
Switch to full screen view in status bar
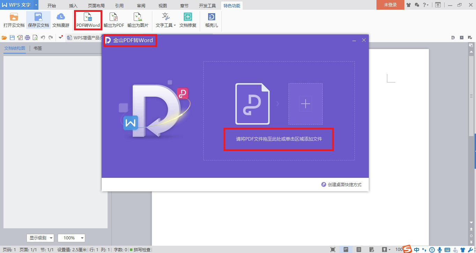[333, 250]
